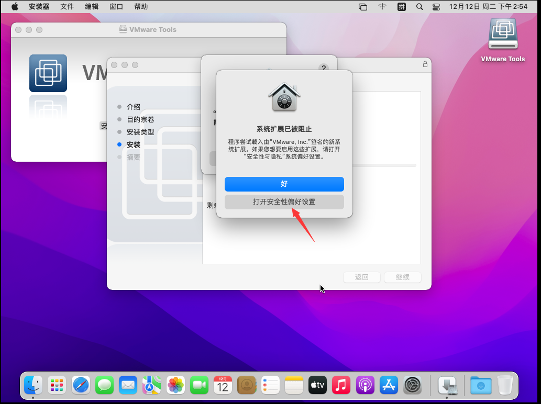Open App Store from the Dock
The width and height of the screenshot is (541, 404).
point(389,385)
